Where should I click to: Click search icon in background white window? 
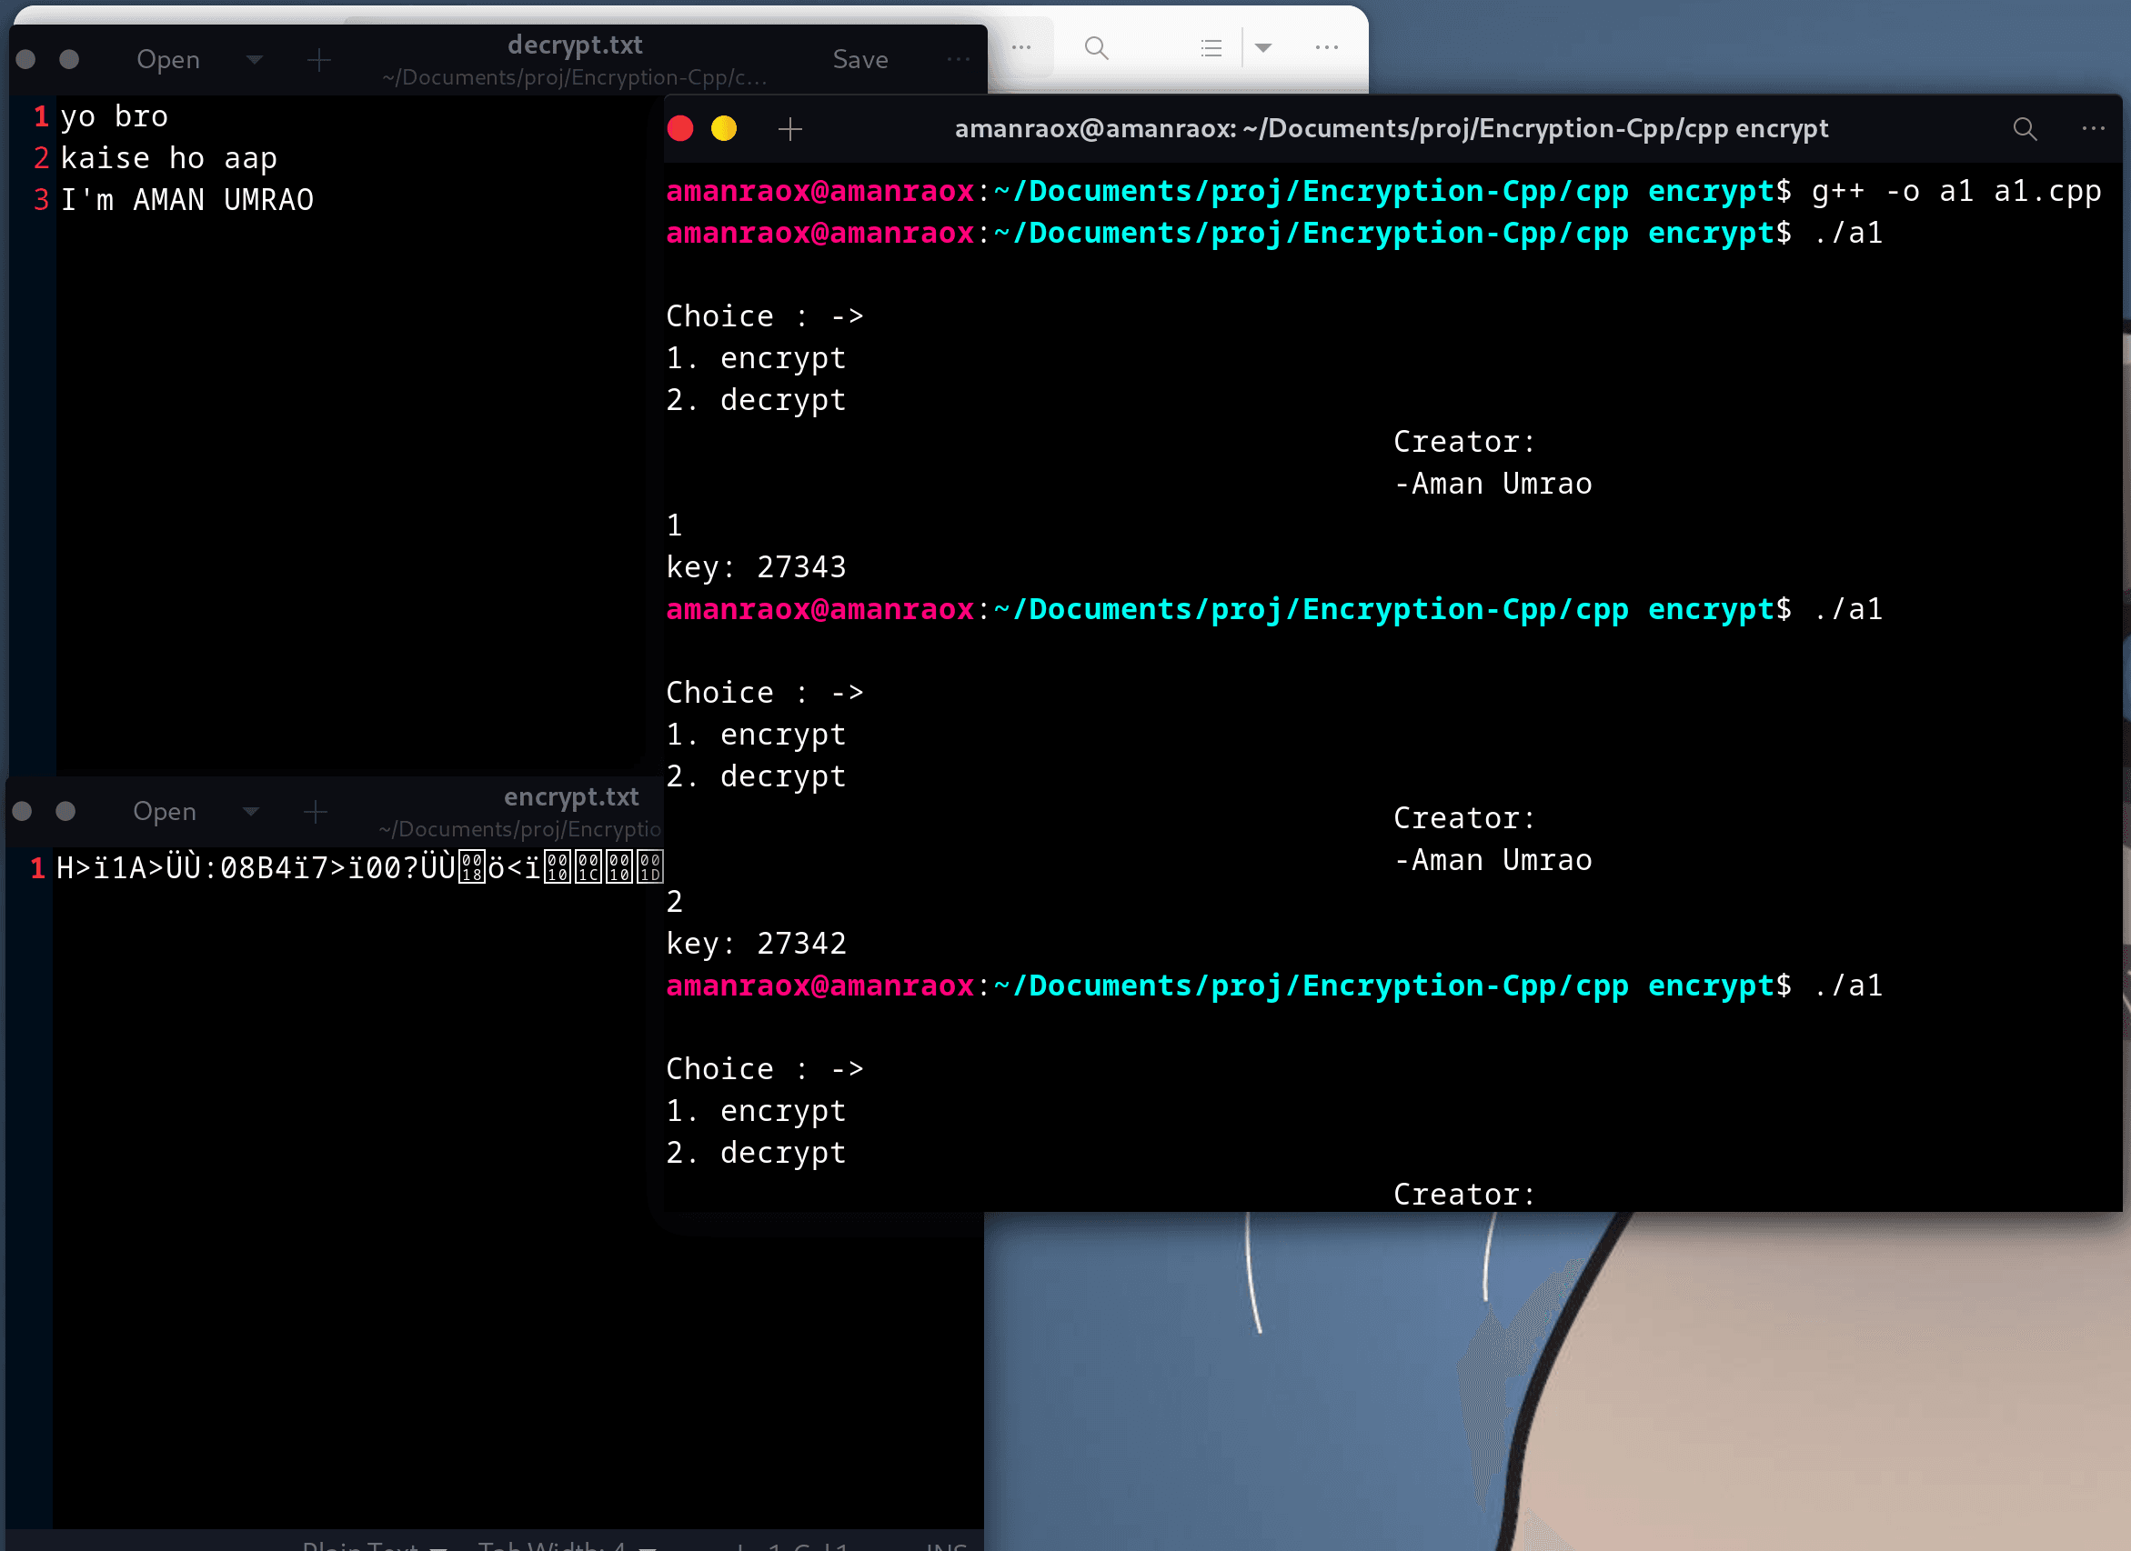click(x=1096, y=47)
